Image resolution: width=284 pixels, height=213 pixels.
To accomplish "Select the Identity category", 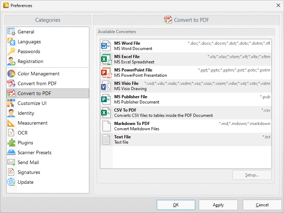I will pyautogui.click(x=26, y=113).
